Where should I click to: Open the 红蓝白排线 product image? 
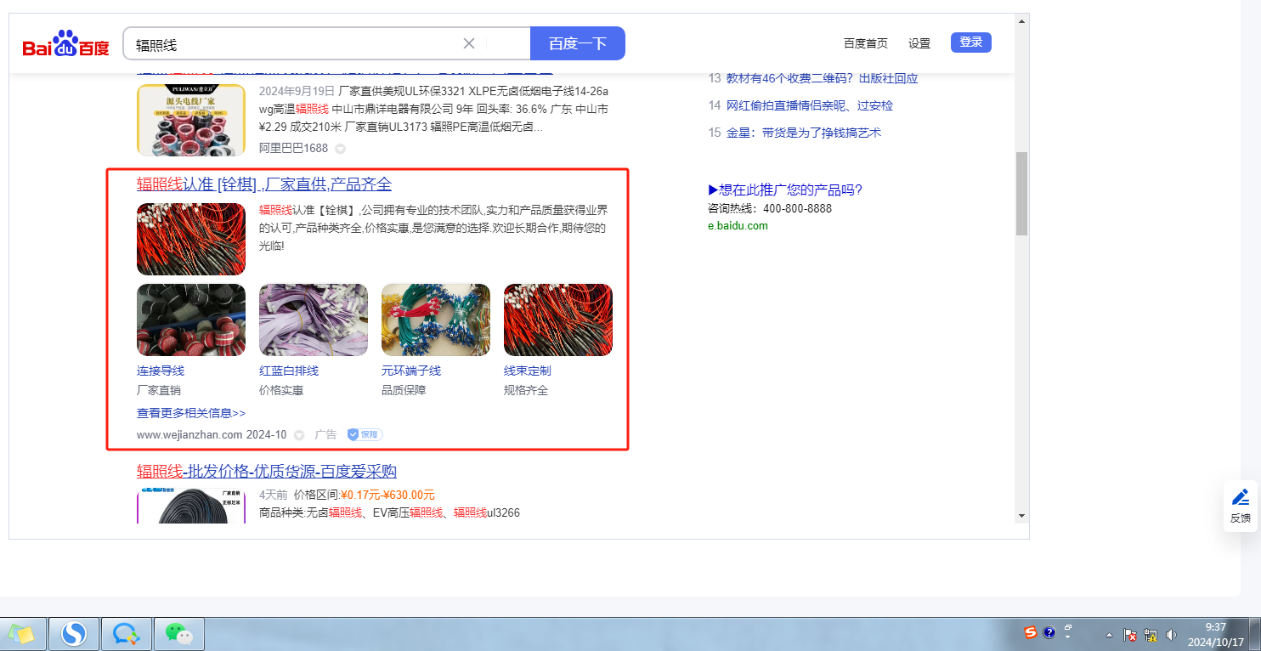(x=314, y=320)
